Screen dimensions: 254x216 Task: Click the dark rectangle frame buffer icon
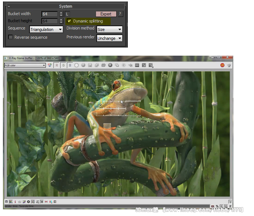tap(137, 65)
